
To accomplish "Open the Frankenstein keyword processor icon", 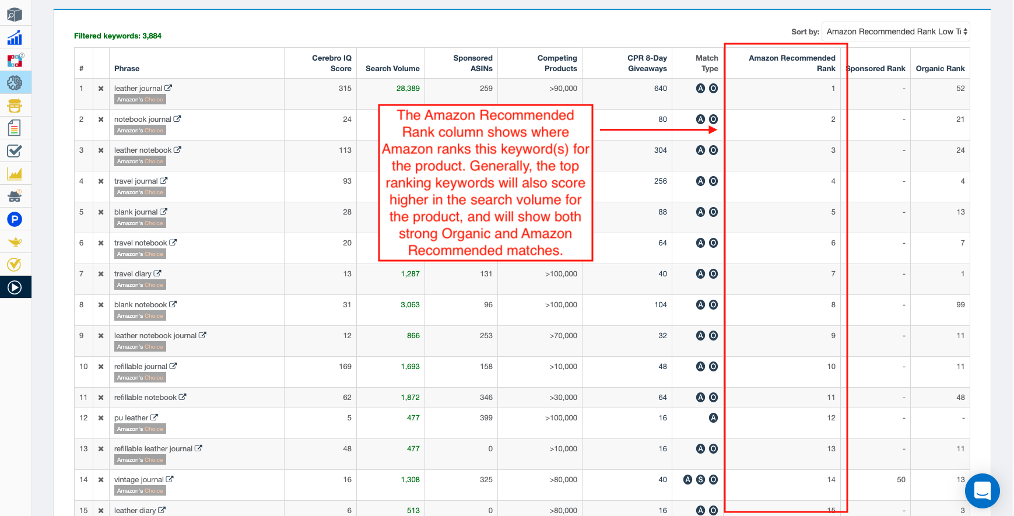I will 15,106.
